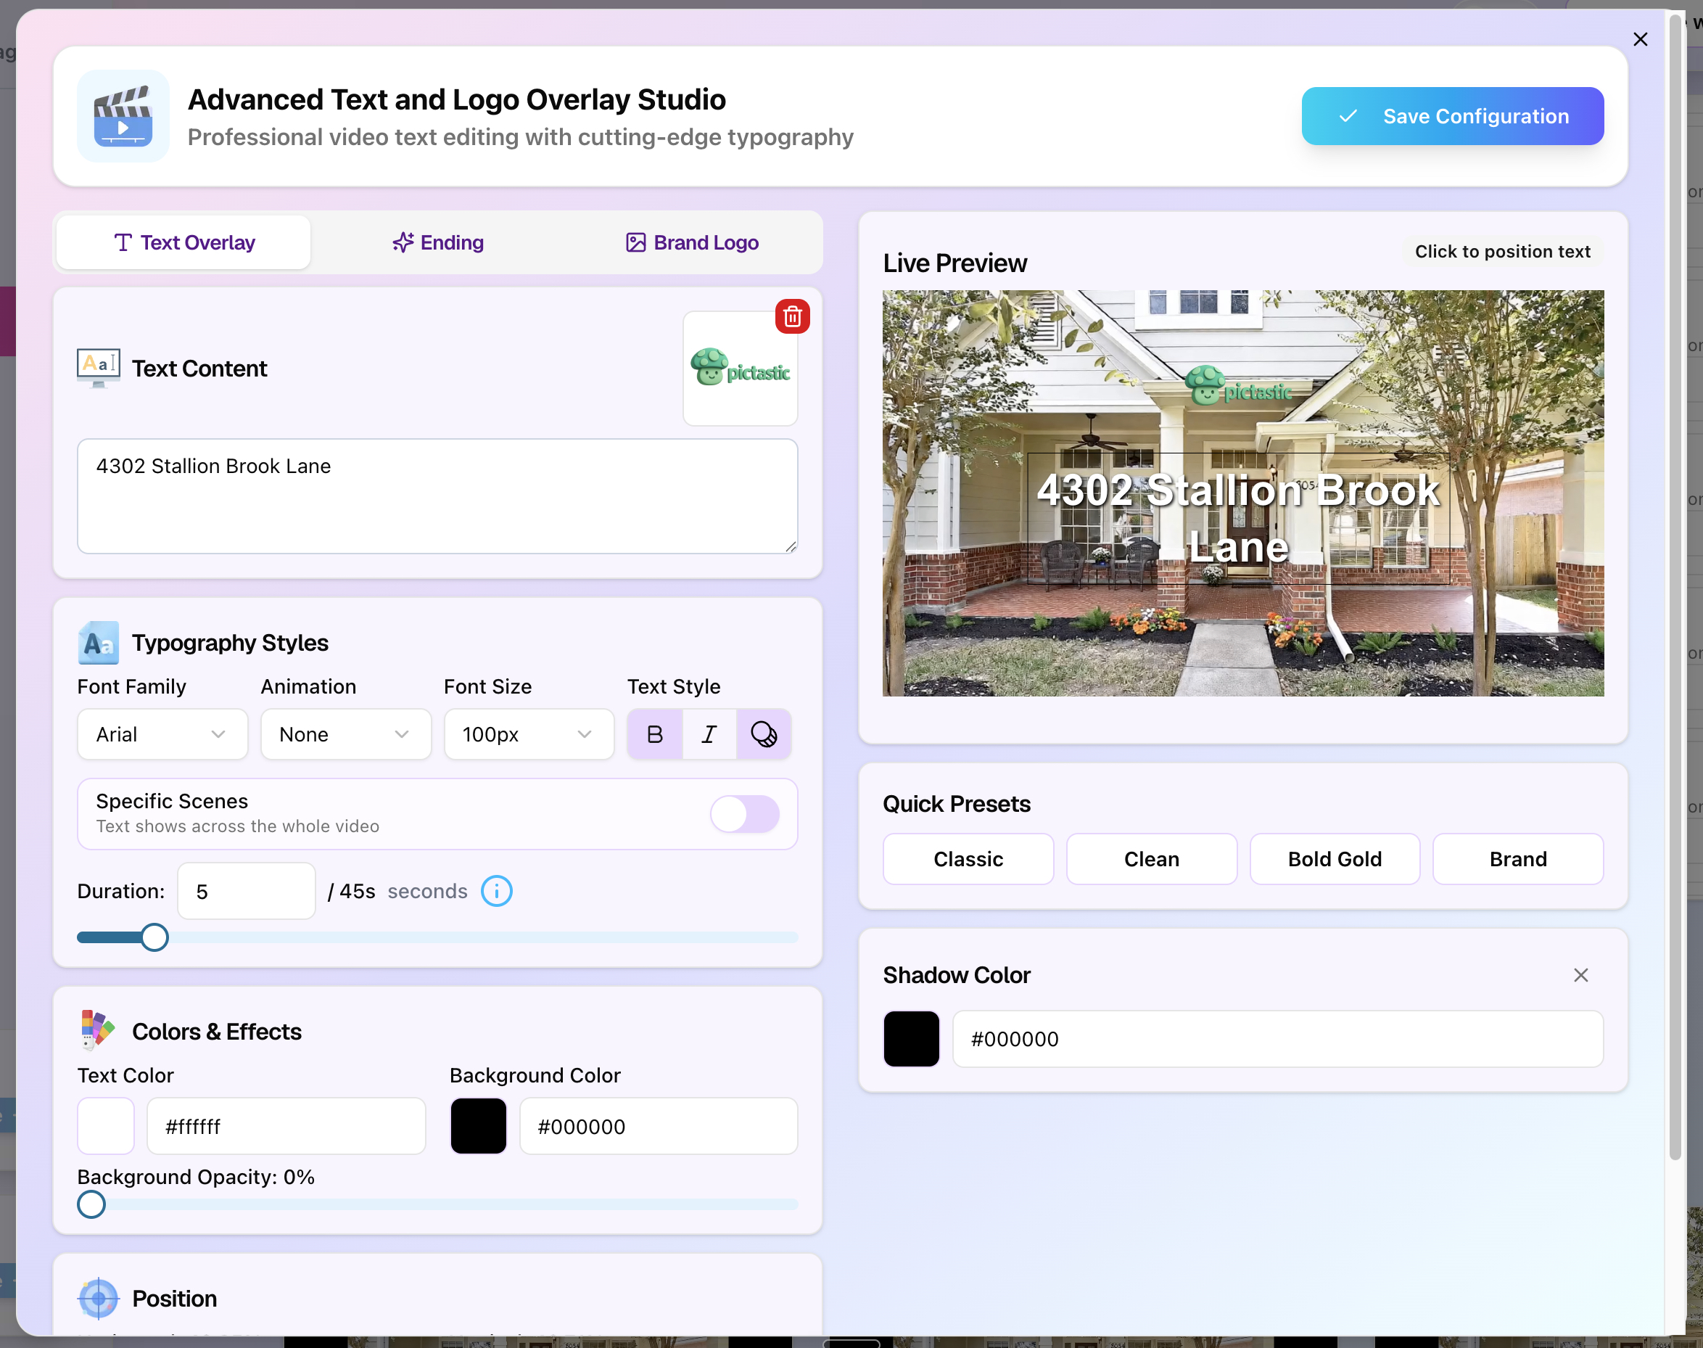Screen dimensions: 1703x1348
Task: Click the Background Opacity slider handle
Action: pyautogui.click(x=91, y=1204)
